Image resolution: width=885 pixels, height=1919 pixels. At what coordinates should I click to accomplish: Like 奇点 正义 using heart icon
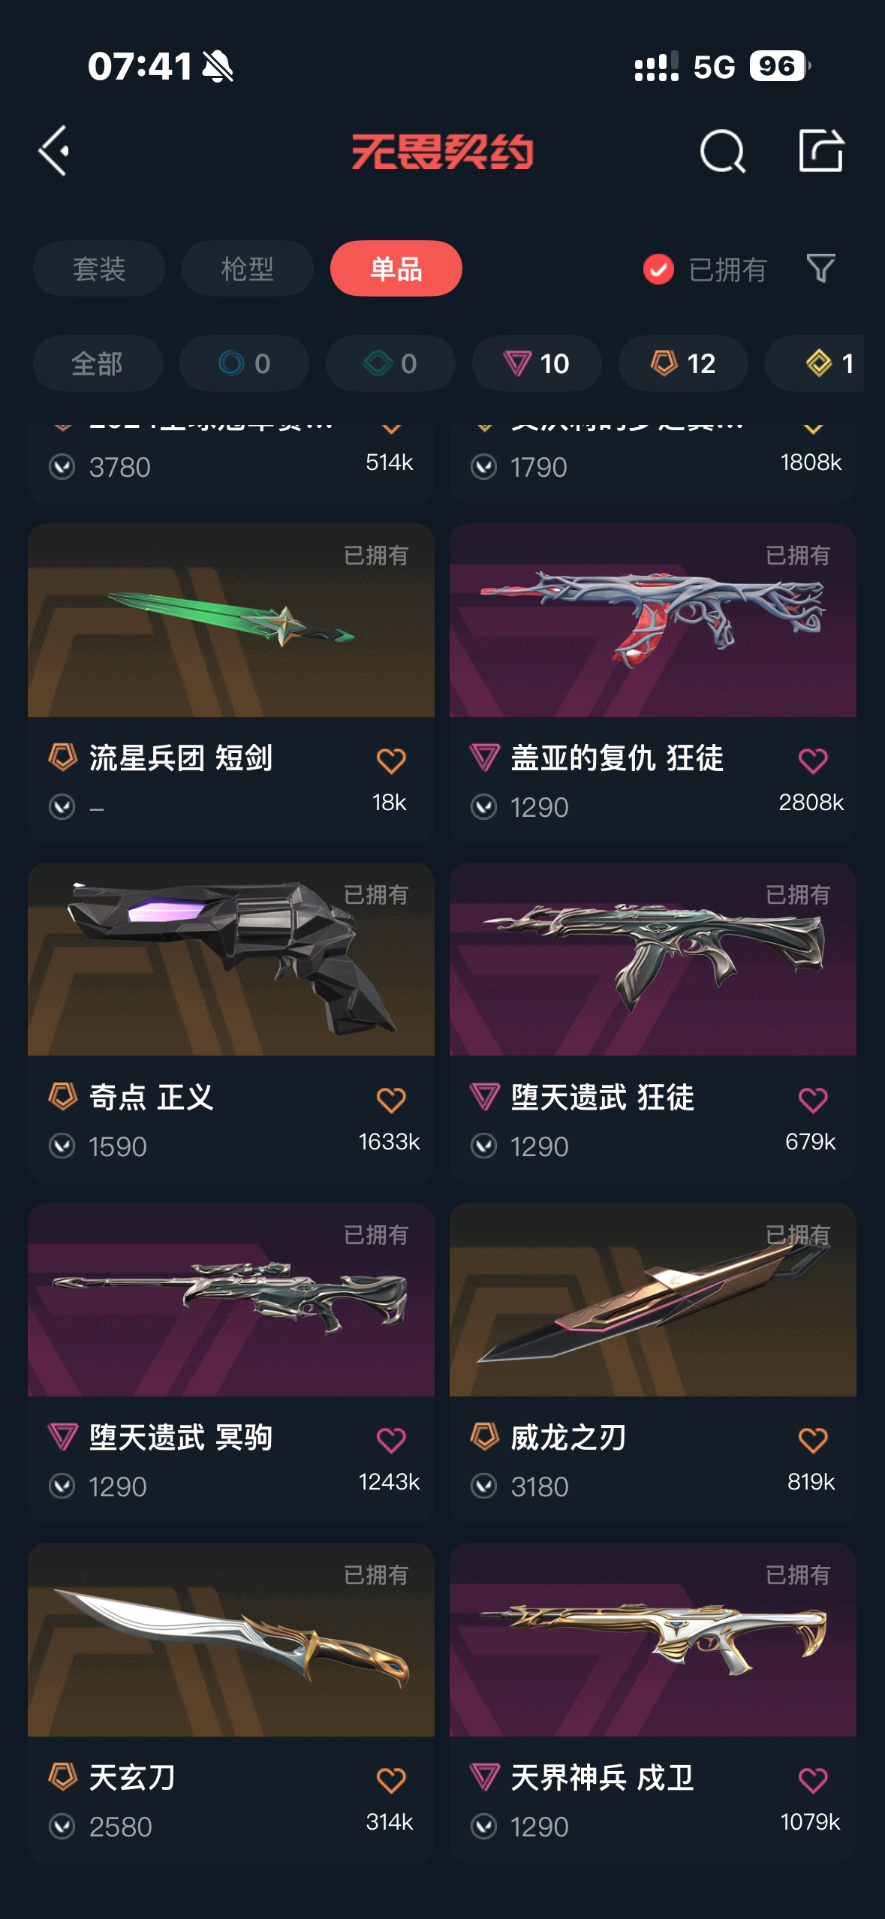tap(391, 1100)
